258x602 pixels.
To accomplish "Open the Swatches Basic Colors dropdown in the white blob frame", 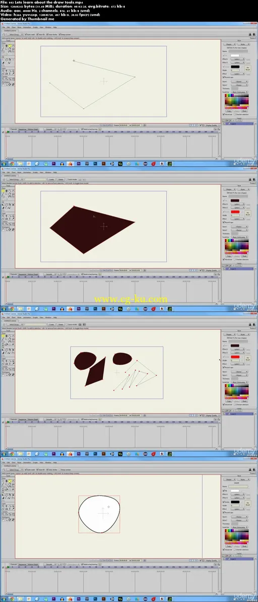I will (240, 527).
